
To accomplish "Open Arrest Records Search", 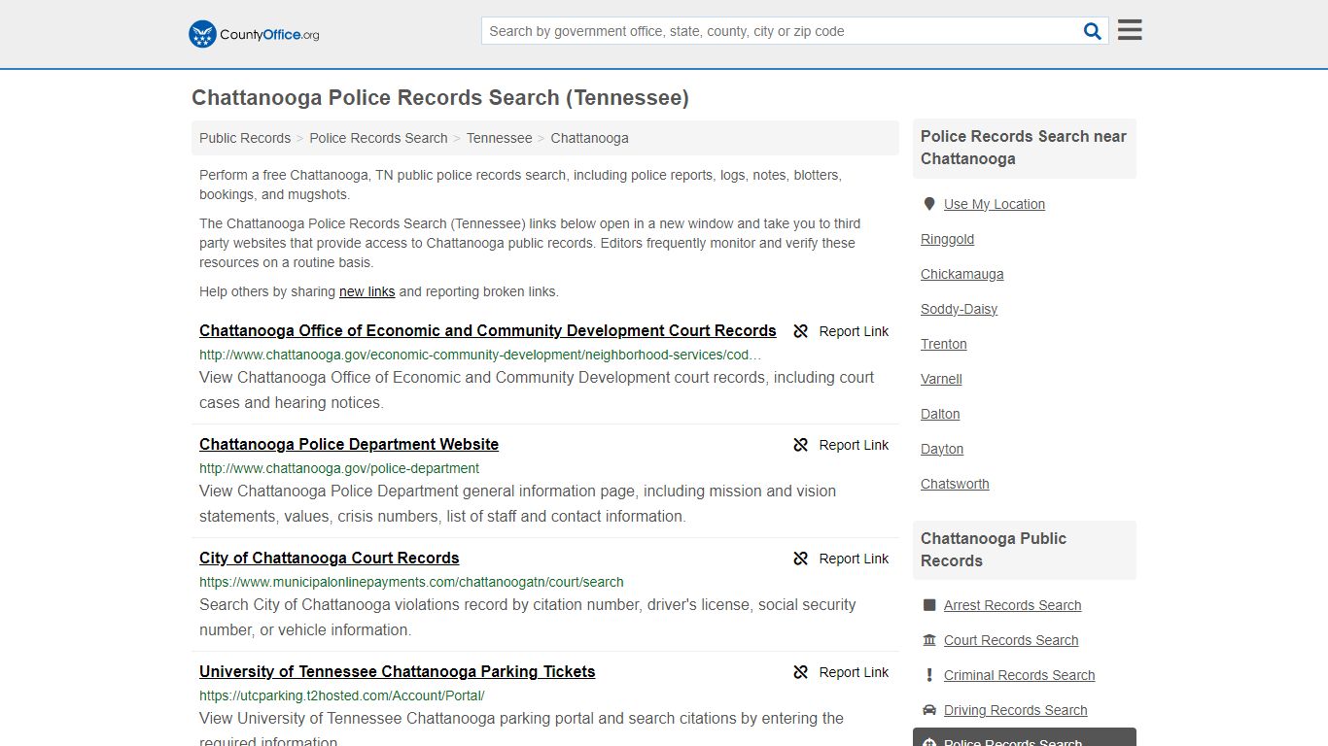I will click(x=1013, y=605).
